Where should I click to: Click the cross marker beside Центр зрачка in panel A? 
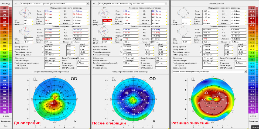43,46
